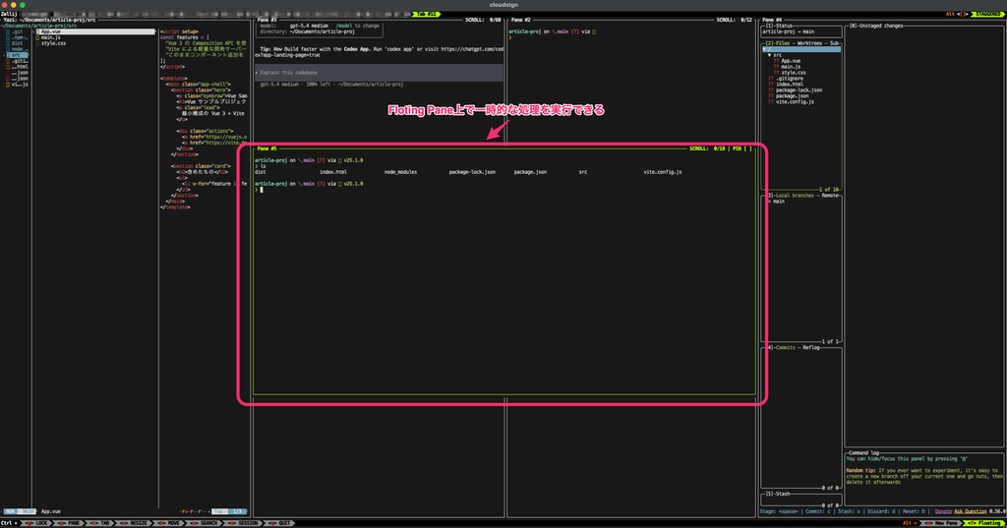Click Stage: <space> hint in lazygit footer
The image size is (1007, 528).
(780, 511)
